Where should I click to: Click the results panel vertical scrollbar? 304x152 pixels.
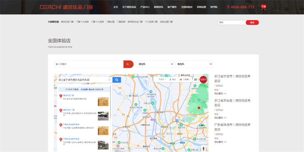click(x=111, y=102)
